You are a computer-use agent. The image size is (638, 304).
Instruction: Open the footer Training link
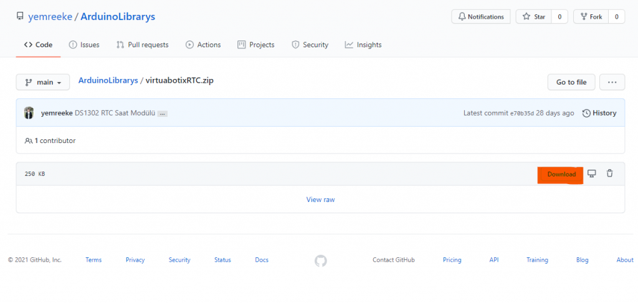pyautogui.click(x=537, y=260)
